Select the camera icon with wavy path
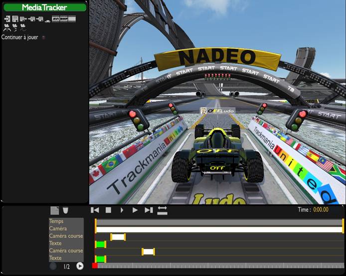 [x=23, y=28]
